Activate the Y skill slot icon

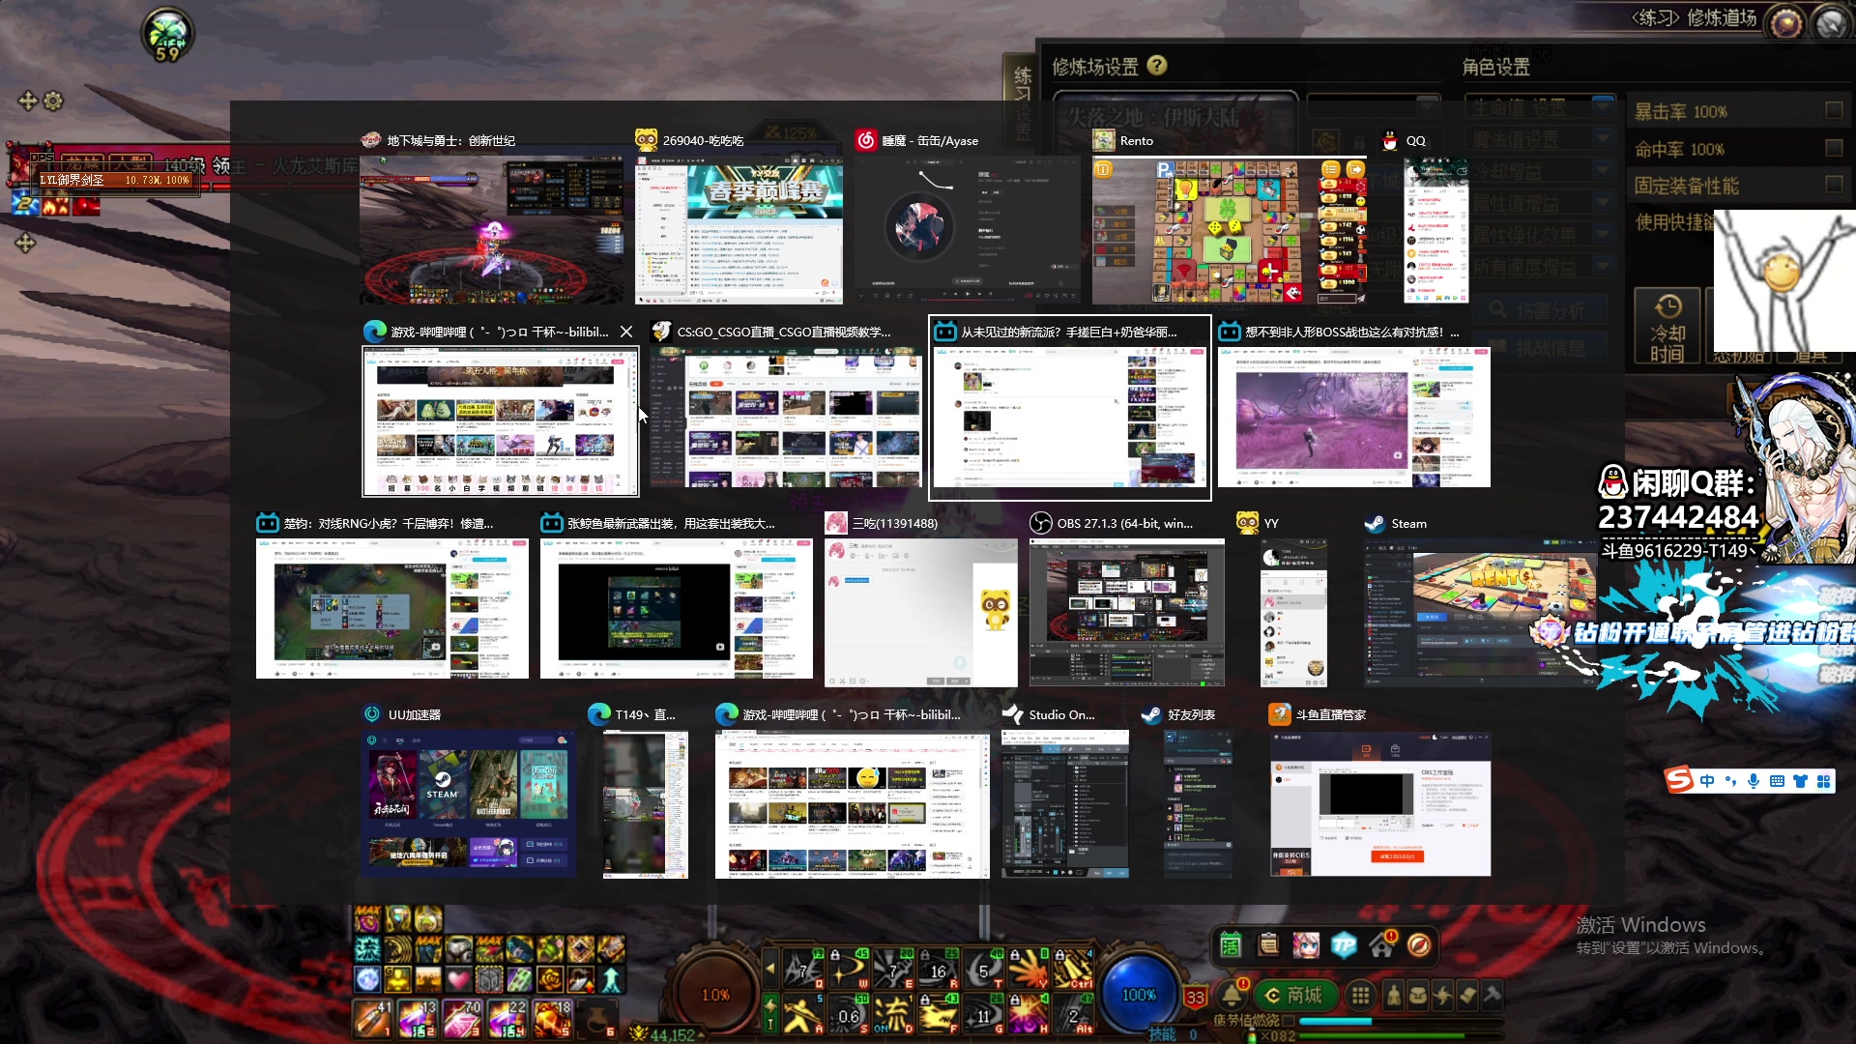[x=1029, y=968]
